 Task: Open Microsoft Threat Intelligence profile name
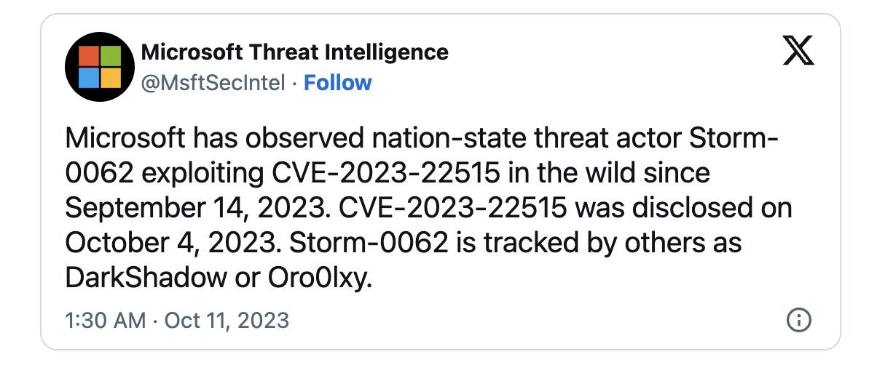[x=294, y=52]
